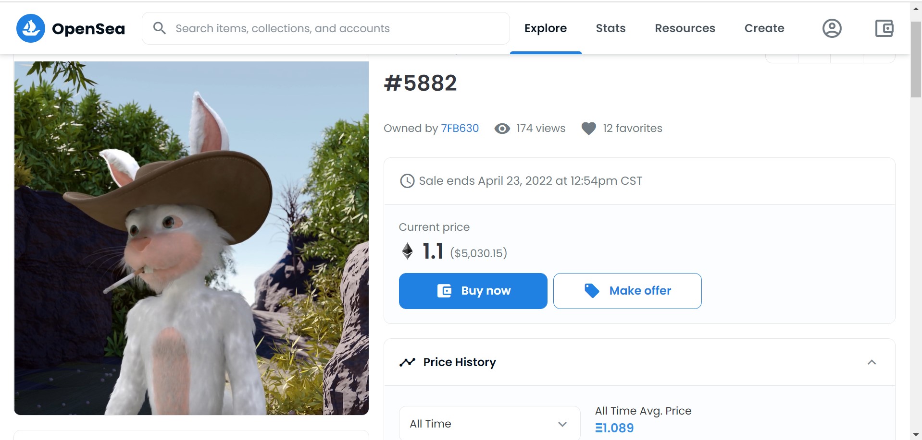Screen dimensions: 922x440
Task: Click the Ethereum diamond price icon
Action: coord(407,251)
